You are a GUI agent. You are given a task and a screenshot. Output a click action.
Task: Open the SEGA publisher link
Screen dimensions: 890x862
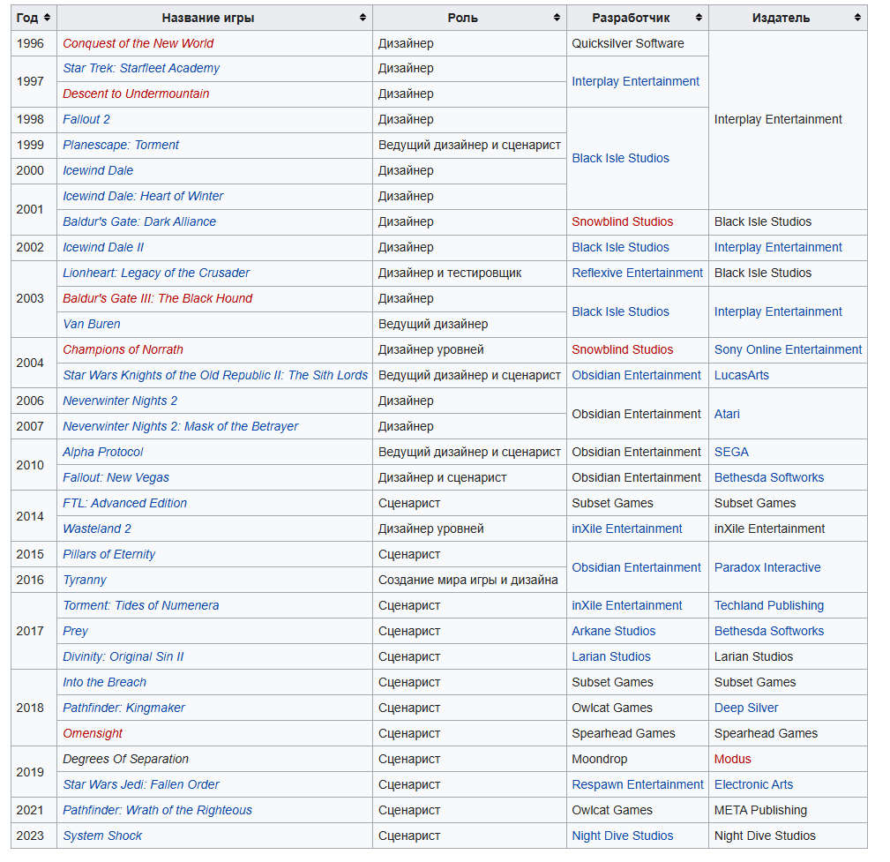731,452
